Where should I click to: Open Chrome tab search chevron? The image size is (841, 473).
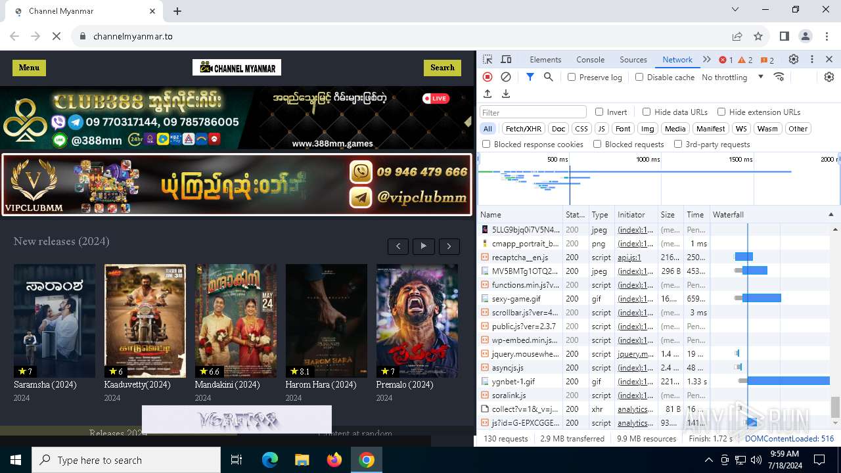(735, 10)
